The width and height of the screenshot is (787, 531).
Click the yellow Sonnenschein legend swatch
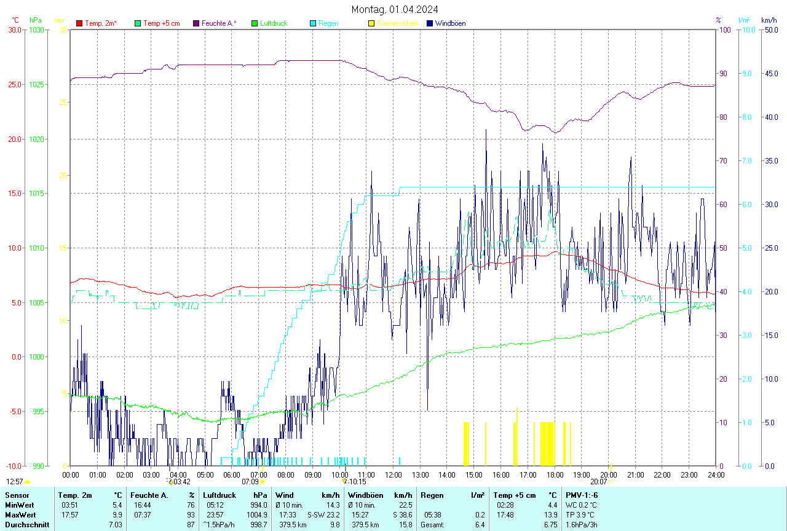(x=371, y=23)
